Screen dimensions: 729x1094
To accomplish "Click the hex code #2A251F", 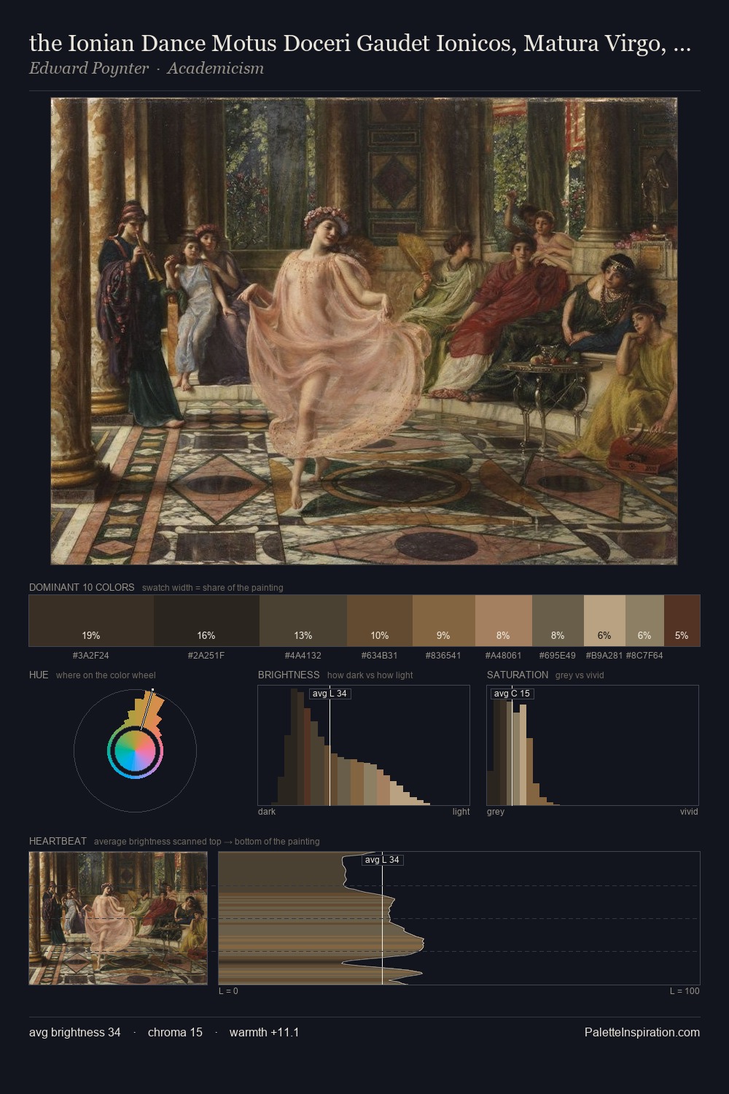I will pyautogui.click(x=206, y=656).
